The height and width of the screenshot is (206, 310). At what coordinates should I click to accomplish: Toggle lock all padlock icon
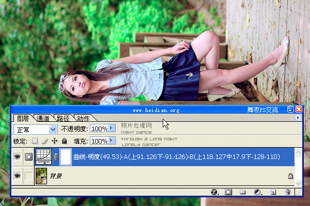click(x=64, y=141)
